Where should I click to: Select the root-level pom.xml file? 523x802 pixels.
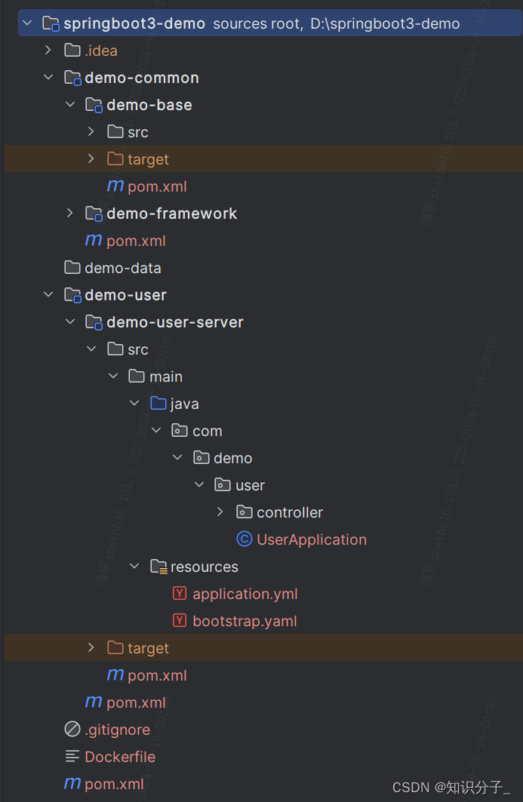(114, 784)
